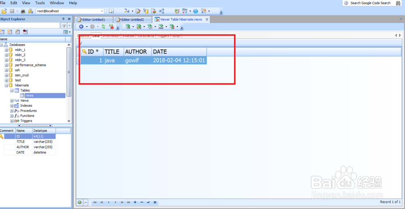Open the root@localhost connection dropdown
405x209 pixels.
[102, 11]
